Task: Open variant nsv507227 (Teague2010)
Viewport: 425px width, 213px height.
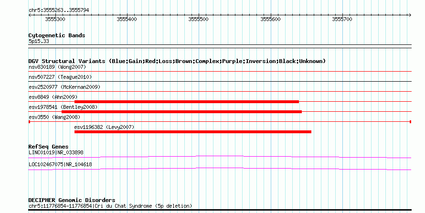Action: [x=60, y=77]
